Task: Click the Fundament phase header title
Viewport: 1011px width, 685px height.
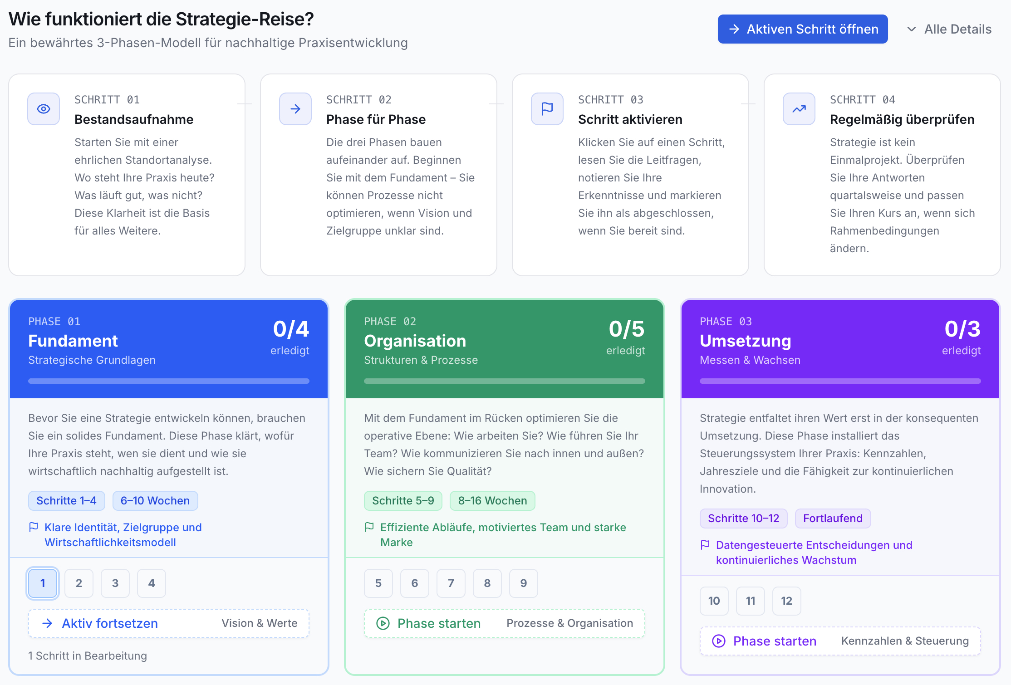Action: coord(73,341)
